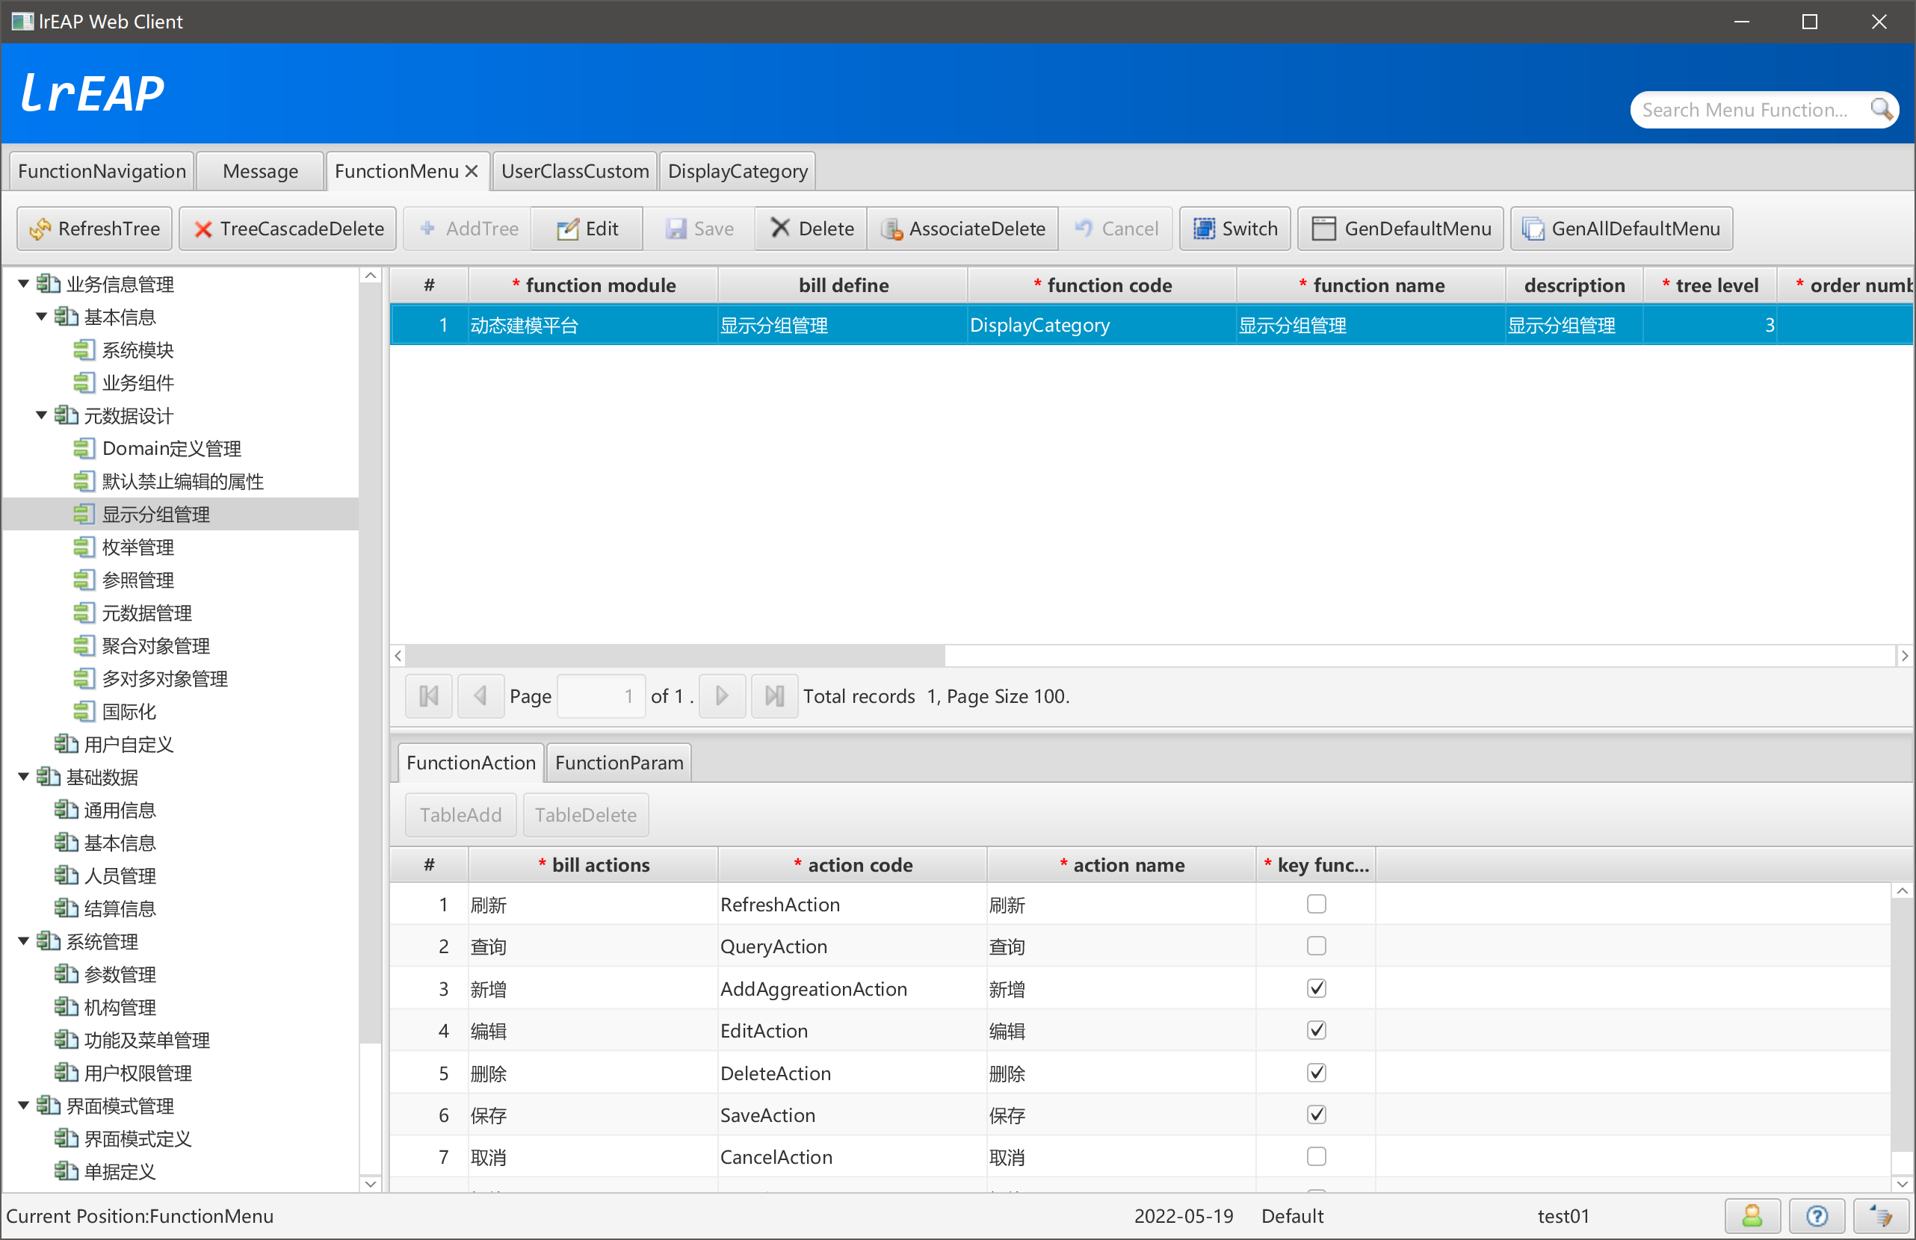Select 聚合对象管理 in the tree

156,645
